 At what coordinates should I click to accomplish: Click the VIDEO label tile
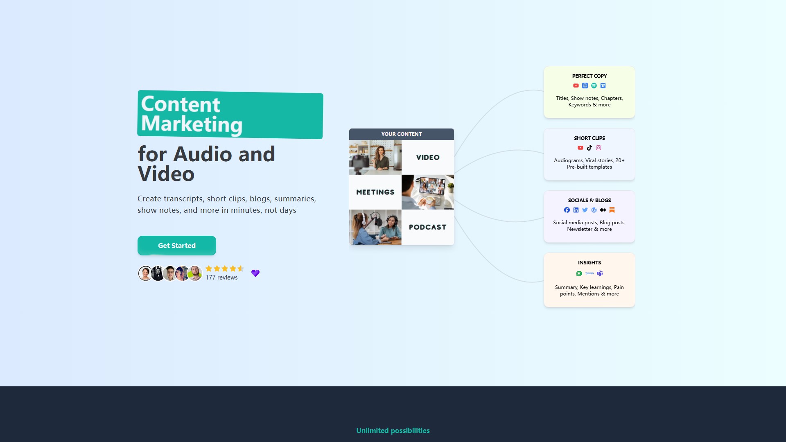click(x=428, y=158)
